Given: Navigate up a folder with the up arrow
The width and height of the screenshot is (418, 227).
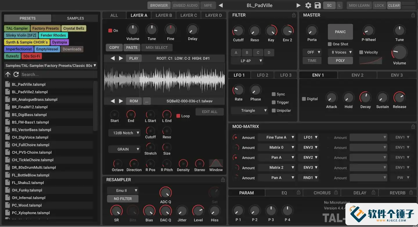Looking at the screenshot, I should [8, 75].
